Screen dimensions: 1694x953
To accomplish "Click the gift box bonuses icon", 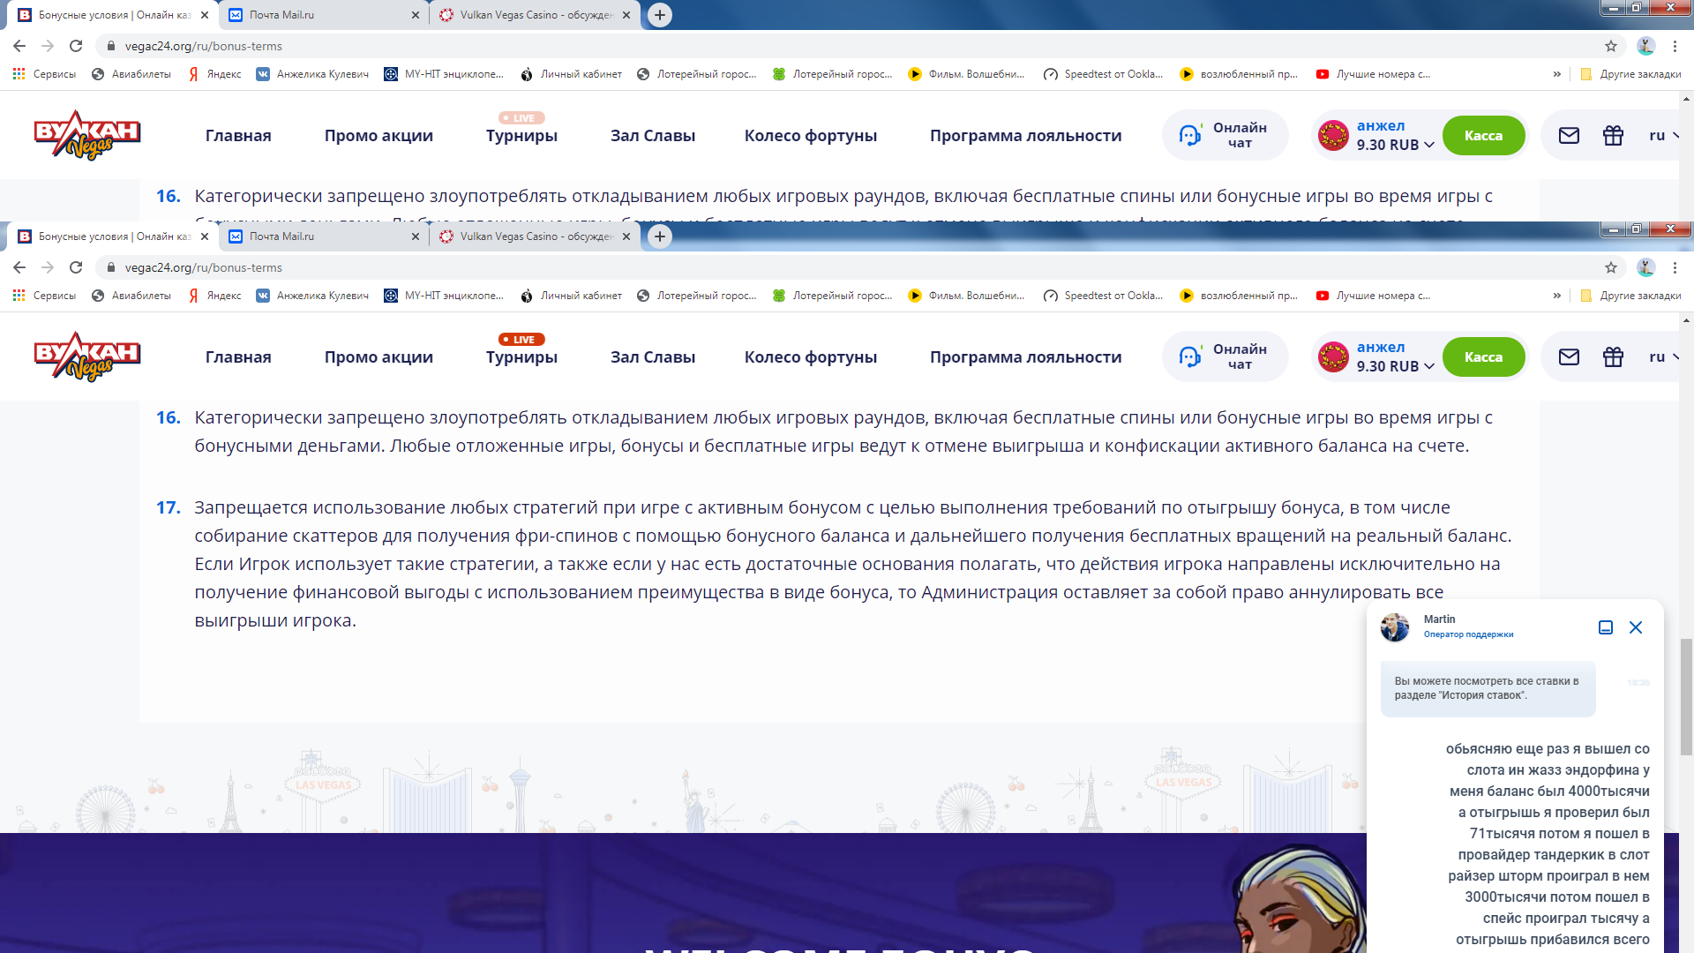I will pyautogui.click(x=1613, y=356).
